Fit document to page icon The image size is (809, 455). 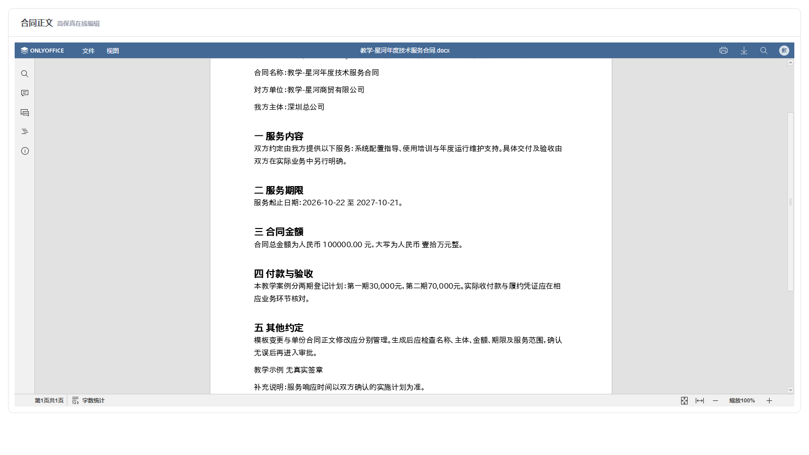pyautogui.click(x=684, y=400)
